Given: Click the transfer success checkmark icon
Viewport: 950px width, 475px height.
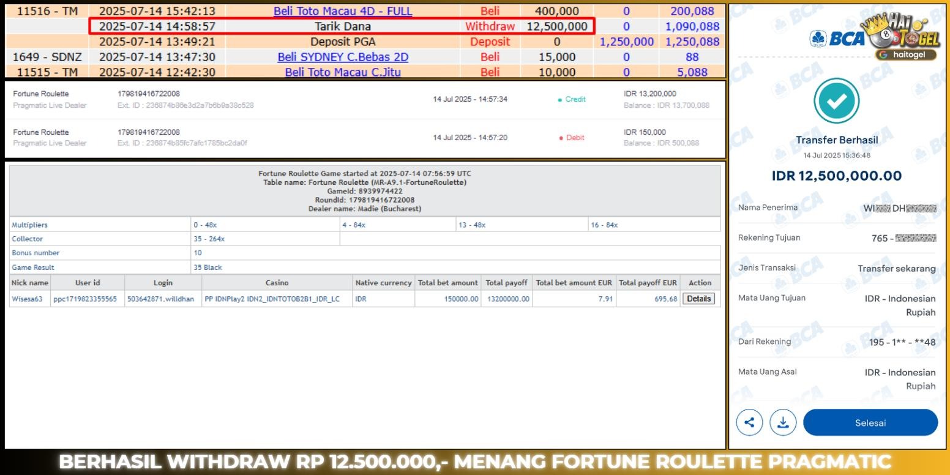Looking at the screenshot, I should pos(836,101).
